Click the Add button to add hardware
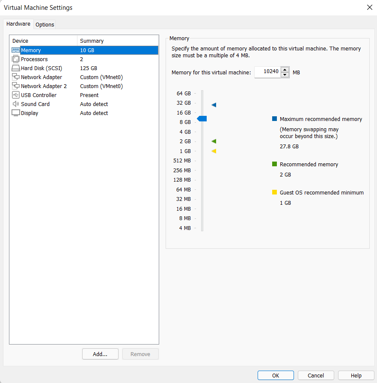377x383 pixels. click(100, 354)
